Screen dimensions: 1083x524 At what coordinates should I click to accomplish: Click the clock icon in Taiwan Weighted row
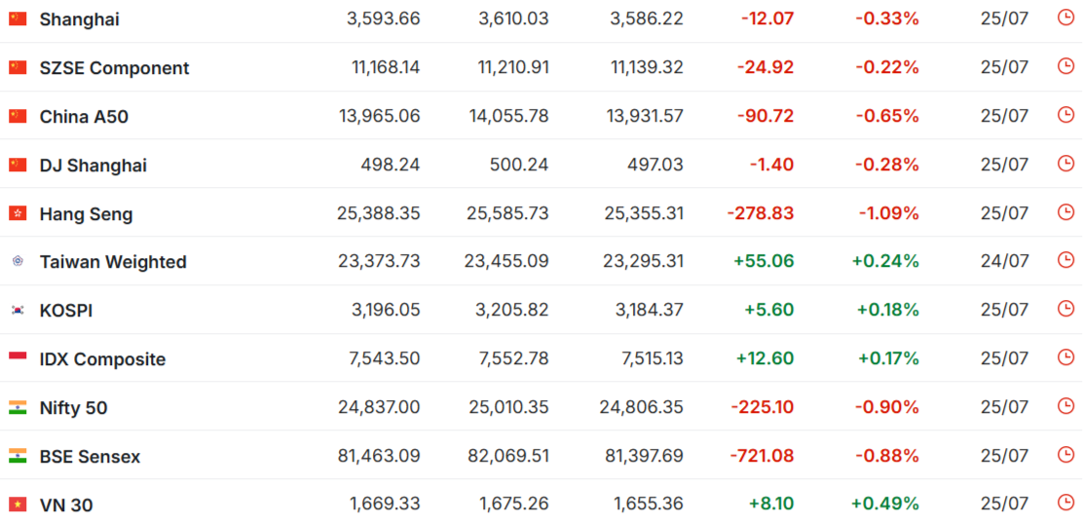1065,260
